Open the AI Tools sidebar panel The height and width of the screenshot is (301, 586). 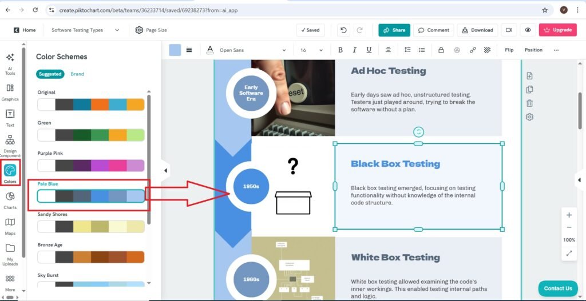point(10,62)
